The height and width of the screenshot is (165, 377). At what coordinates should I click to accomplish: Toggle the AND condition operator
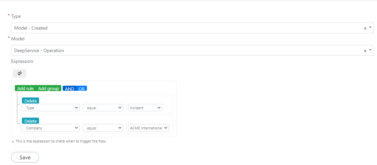coord(69,88)
